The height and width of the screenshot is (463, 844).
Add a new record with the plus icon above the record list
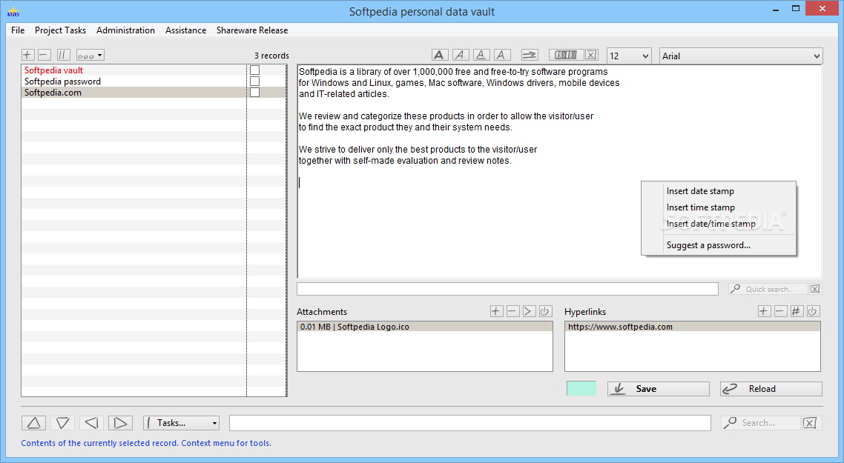click(28, 55)
